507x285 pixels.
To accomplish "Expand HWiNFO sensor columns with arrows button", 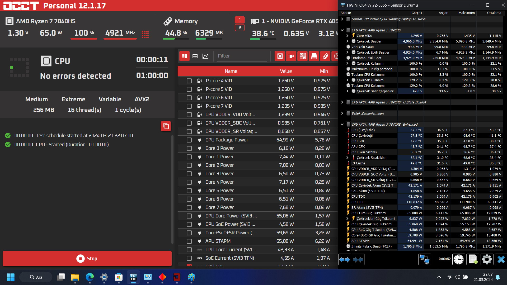I will click(345, 260).
